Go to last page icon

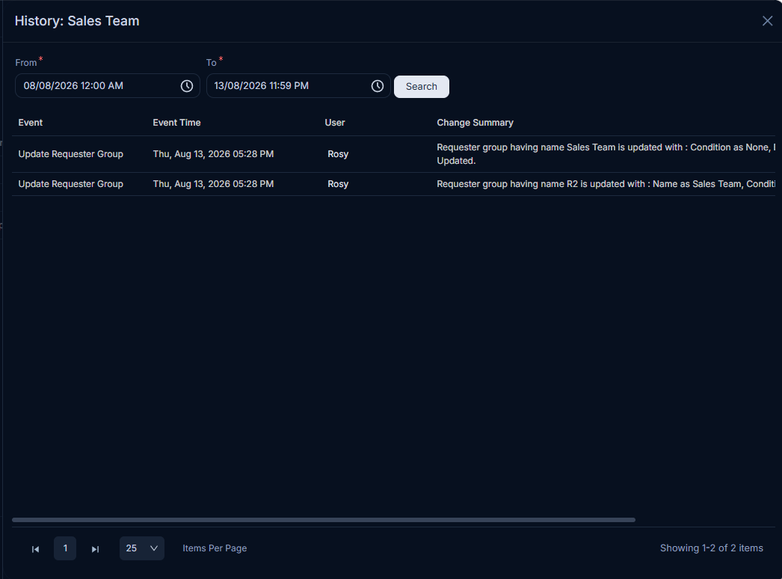tap(95, 549)
